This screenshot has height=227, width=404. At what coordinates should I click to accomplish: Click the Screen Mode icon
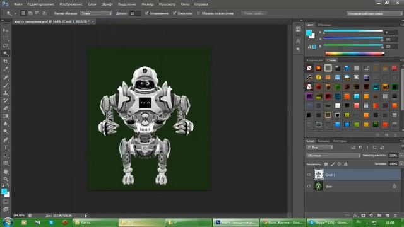(x=6, y=209)
